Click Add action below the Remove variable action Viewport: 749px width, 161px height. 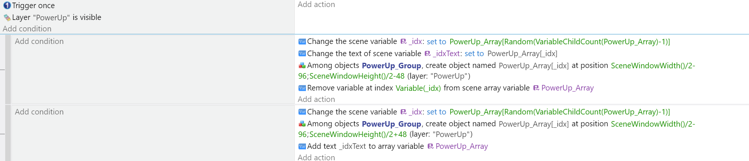[x=316, y=99]
